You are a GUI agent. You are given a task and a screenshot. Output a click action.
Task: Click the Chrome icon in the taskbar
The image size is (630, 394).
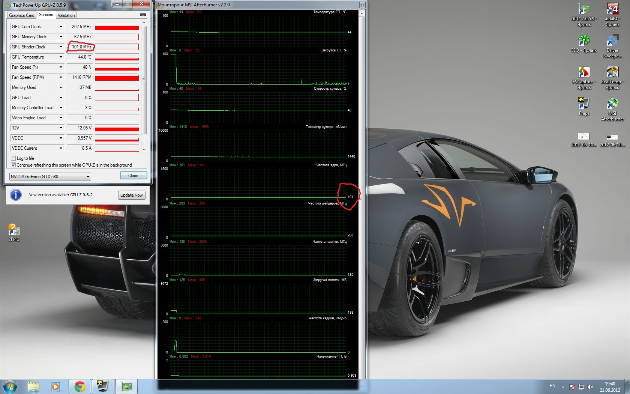(x=79, y=386)
